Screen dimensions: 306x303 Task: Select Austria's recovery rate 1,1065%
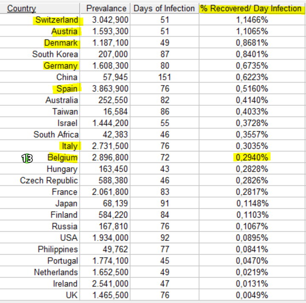point(252,31)
